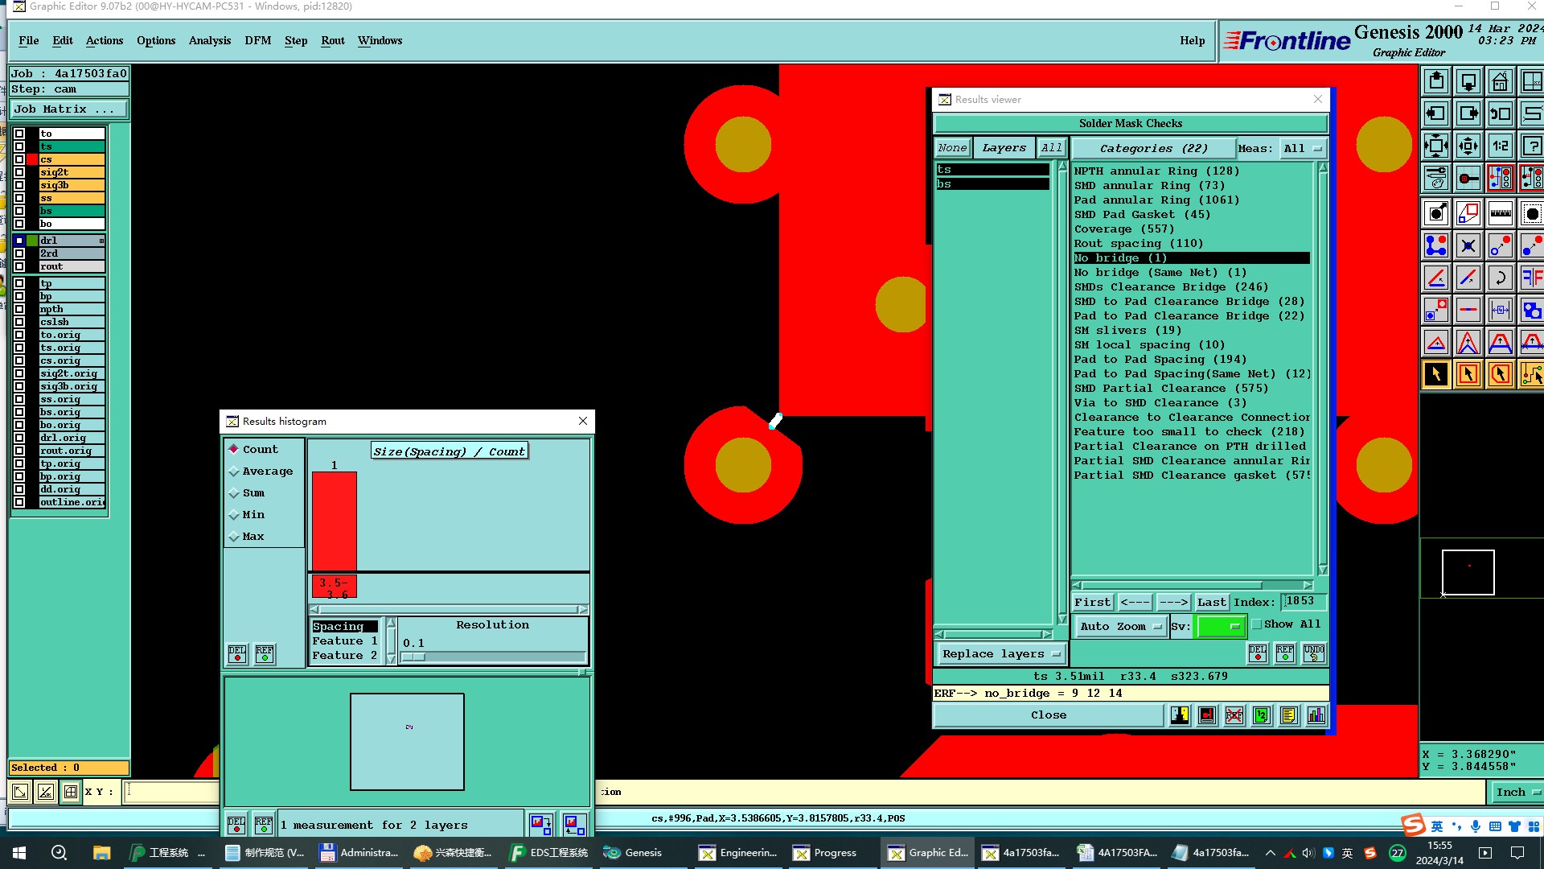This screenshot has height=869, width=1544.
Task: Click the DEL icon in Results histogram
Action: pos(237,654)
